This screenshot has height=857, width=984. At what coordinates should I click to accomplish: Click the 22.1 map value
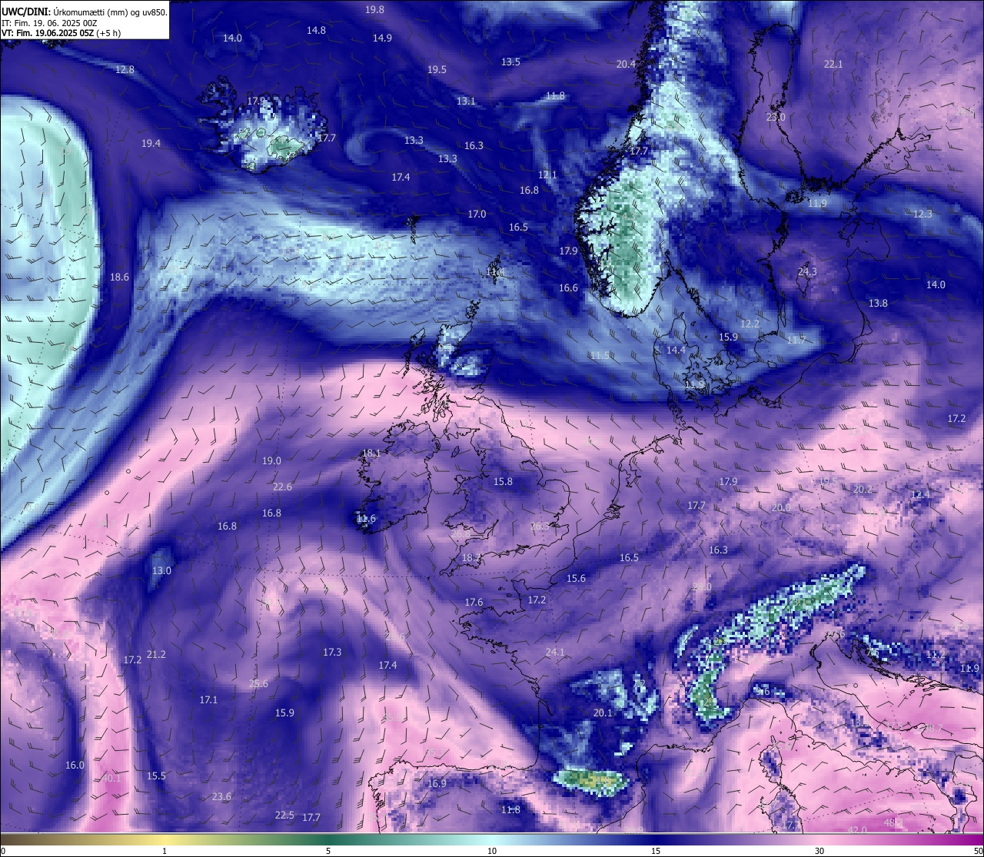tap(833, 64)
